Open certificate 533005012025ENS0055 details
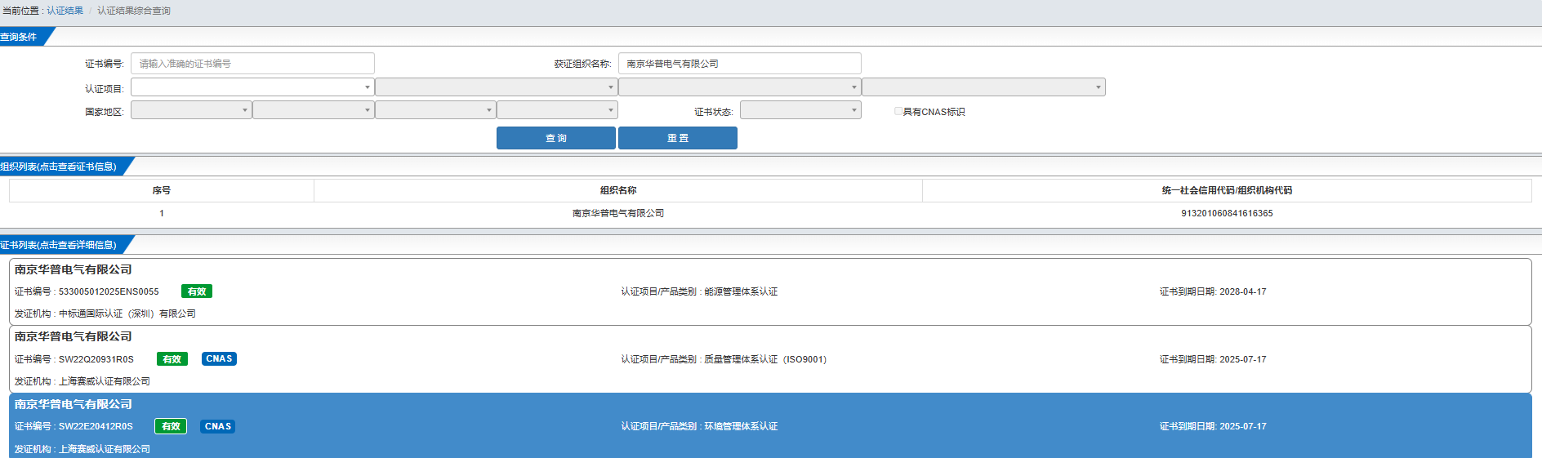This screenshot has height=458, width=1542. click(770, 291)
